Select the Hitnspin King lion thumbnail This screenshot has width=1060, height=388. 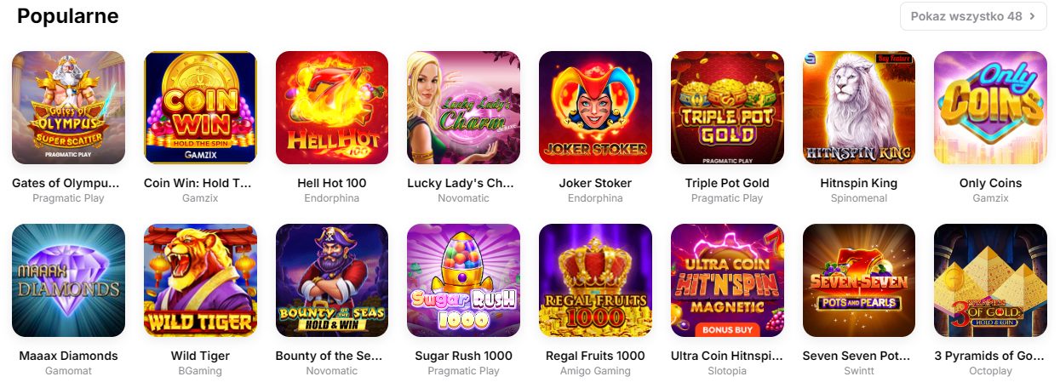[x=859, y=107]
